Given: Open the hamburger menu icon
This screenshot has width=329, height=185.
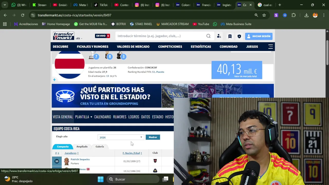Looking at the screenshot, I should click(x=270, y=47).
